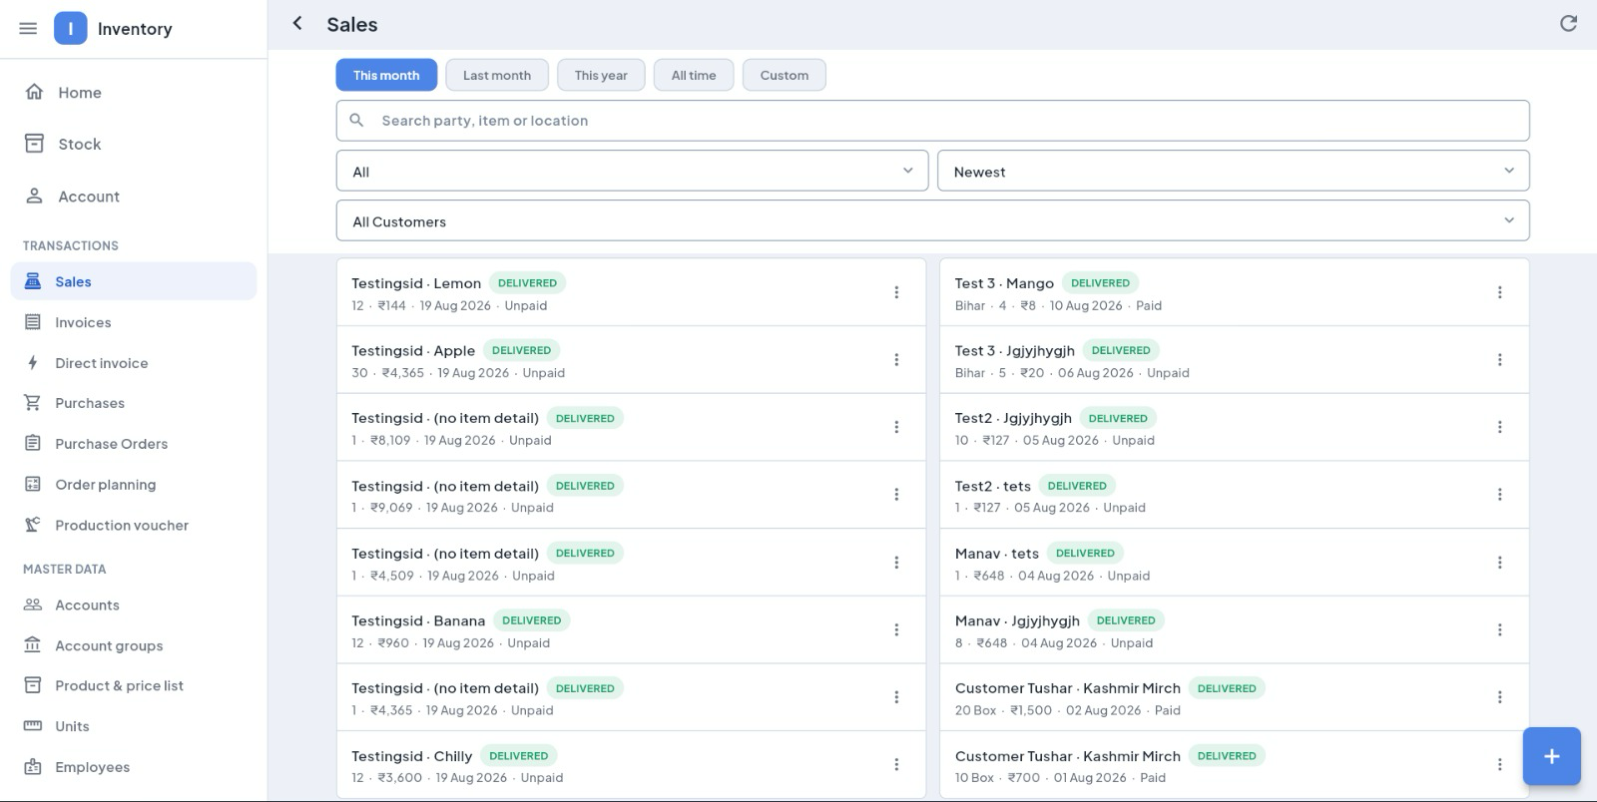Open options menu for Testingsid Chilly sale

(896, 765)
